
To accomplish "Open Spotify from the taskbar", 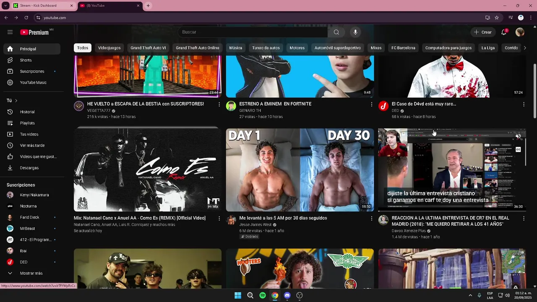I will [263, 295].
